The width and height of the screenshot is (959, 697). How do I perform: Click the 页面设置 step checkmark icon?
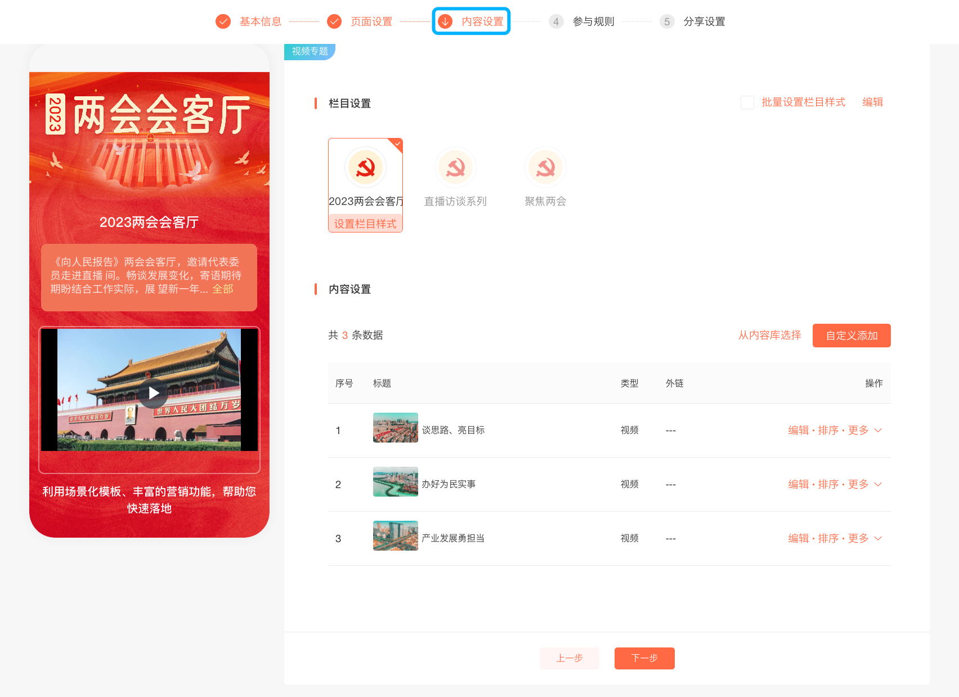tap(334, 21)
